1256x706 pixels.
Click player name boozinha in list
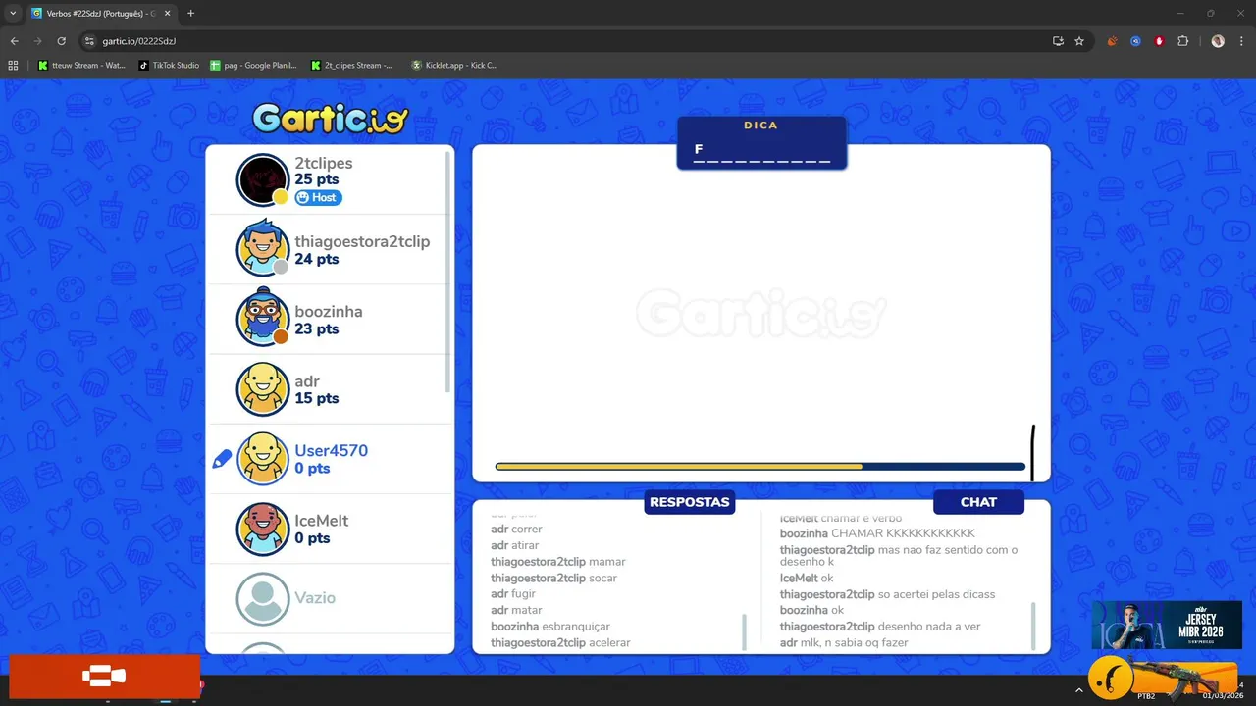click(x=329, y=311)
